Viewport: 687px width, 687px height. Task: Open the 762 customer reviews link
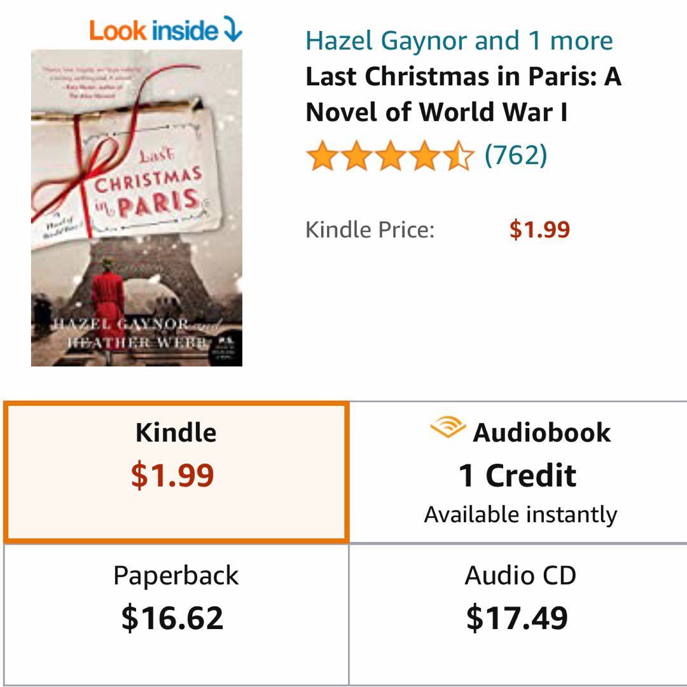(x=516, y=155)
